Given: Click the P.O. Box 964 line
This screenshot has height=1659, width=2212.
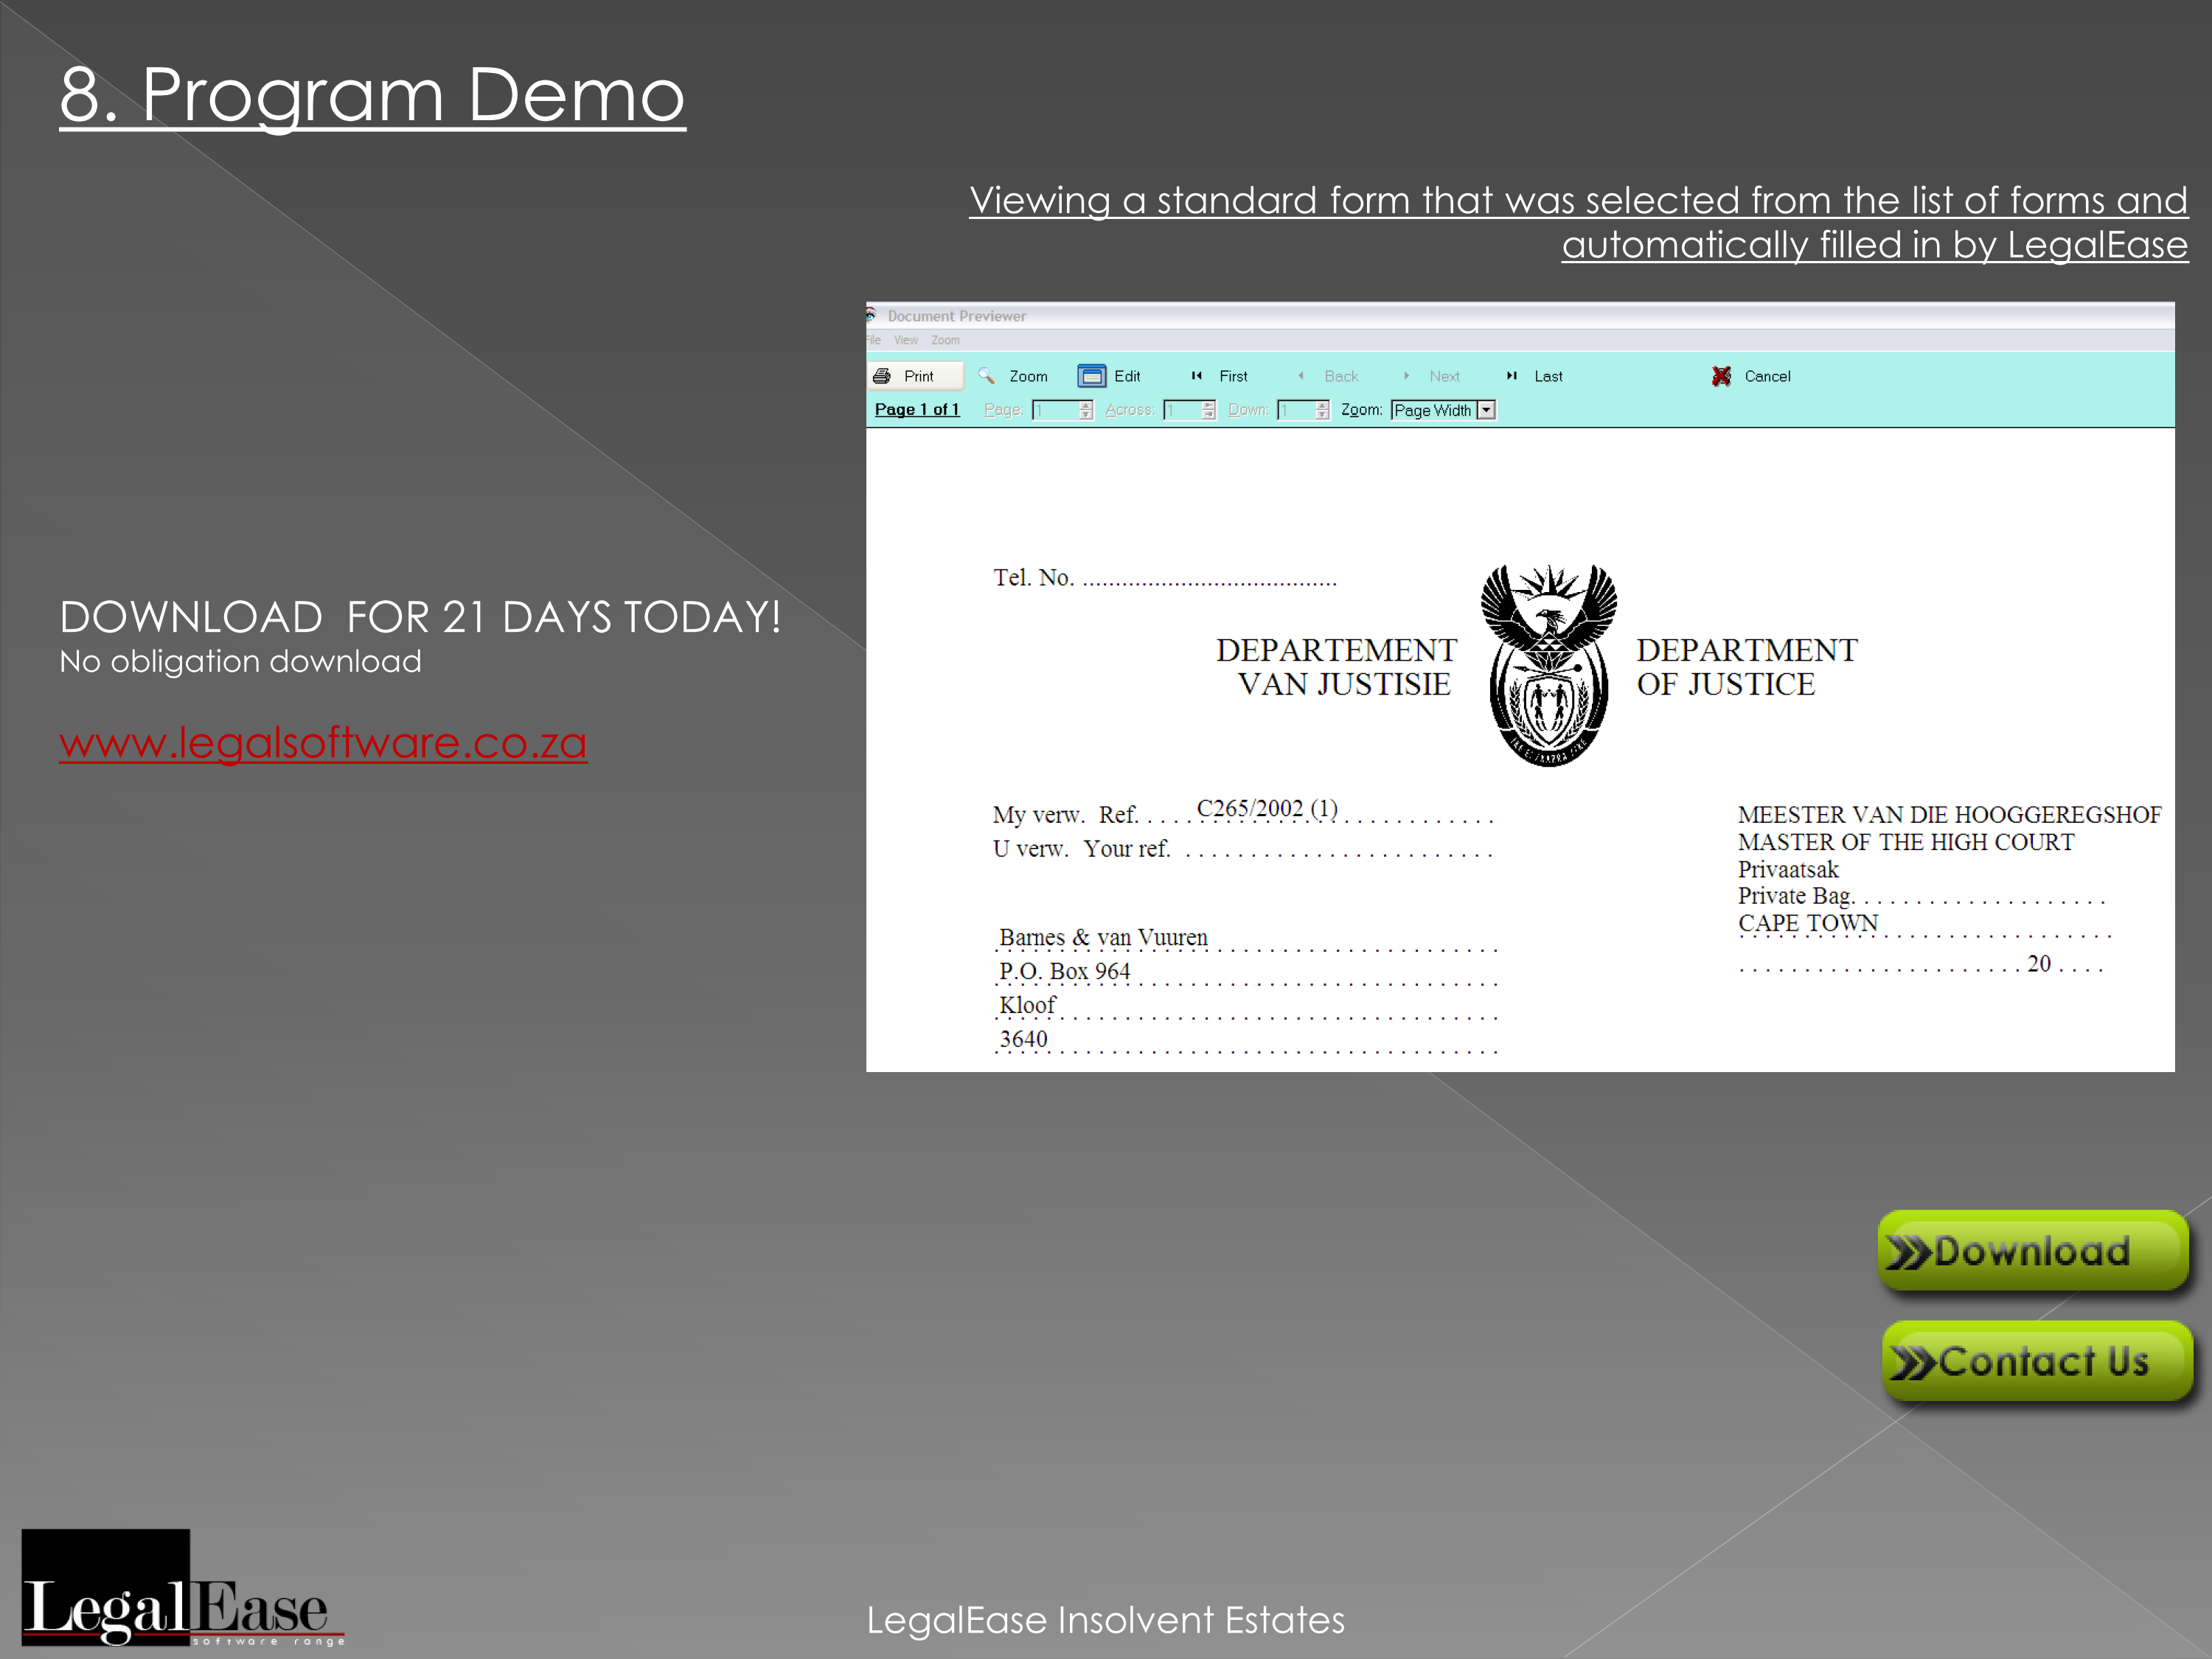Looking at the screenshot, I should [x=1064, y=971].
